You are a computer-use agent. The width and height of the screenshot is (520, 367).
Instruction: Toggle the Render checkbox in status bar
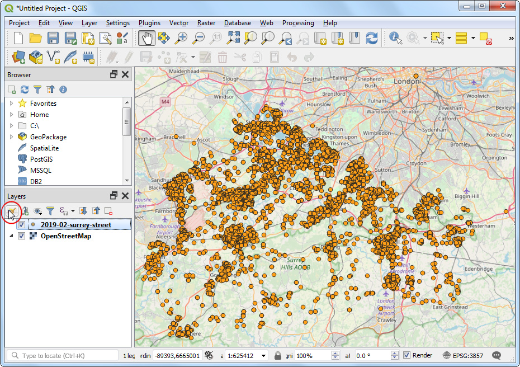[406, 355]
